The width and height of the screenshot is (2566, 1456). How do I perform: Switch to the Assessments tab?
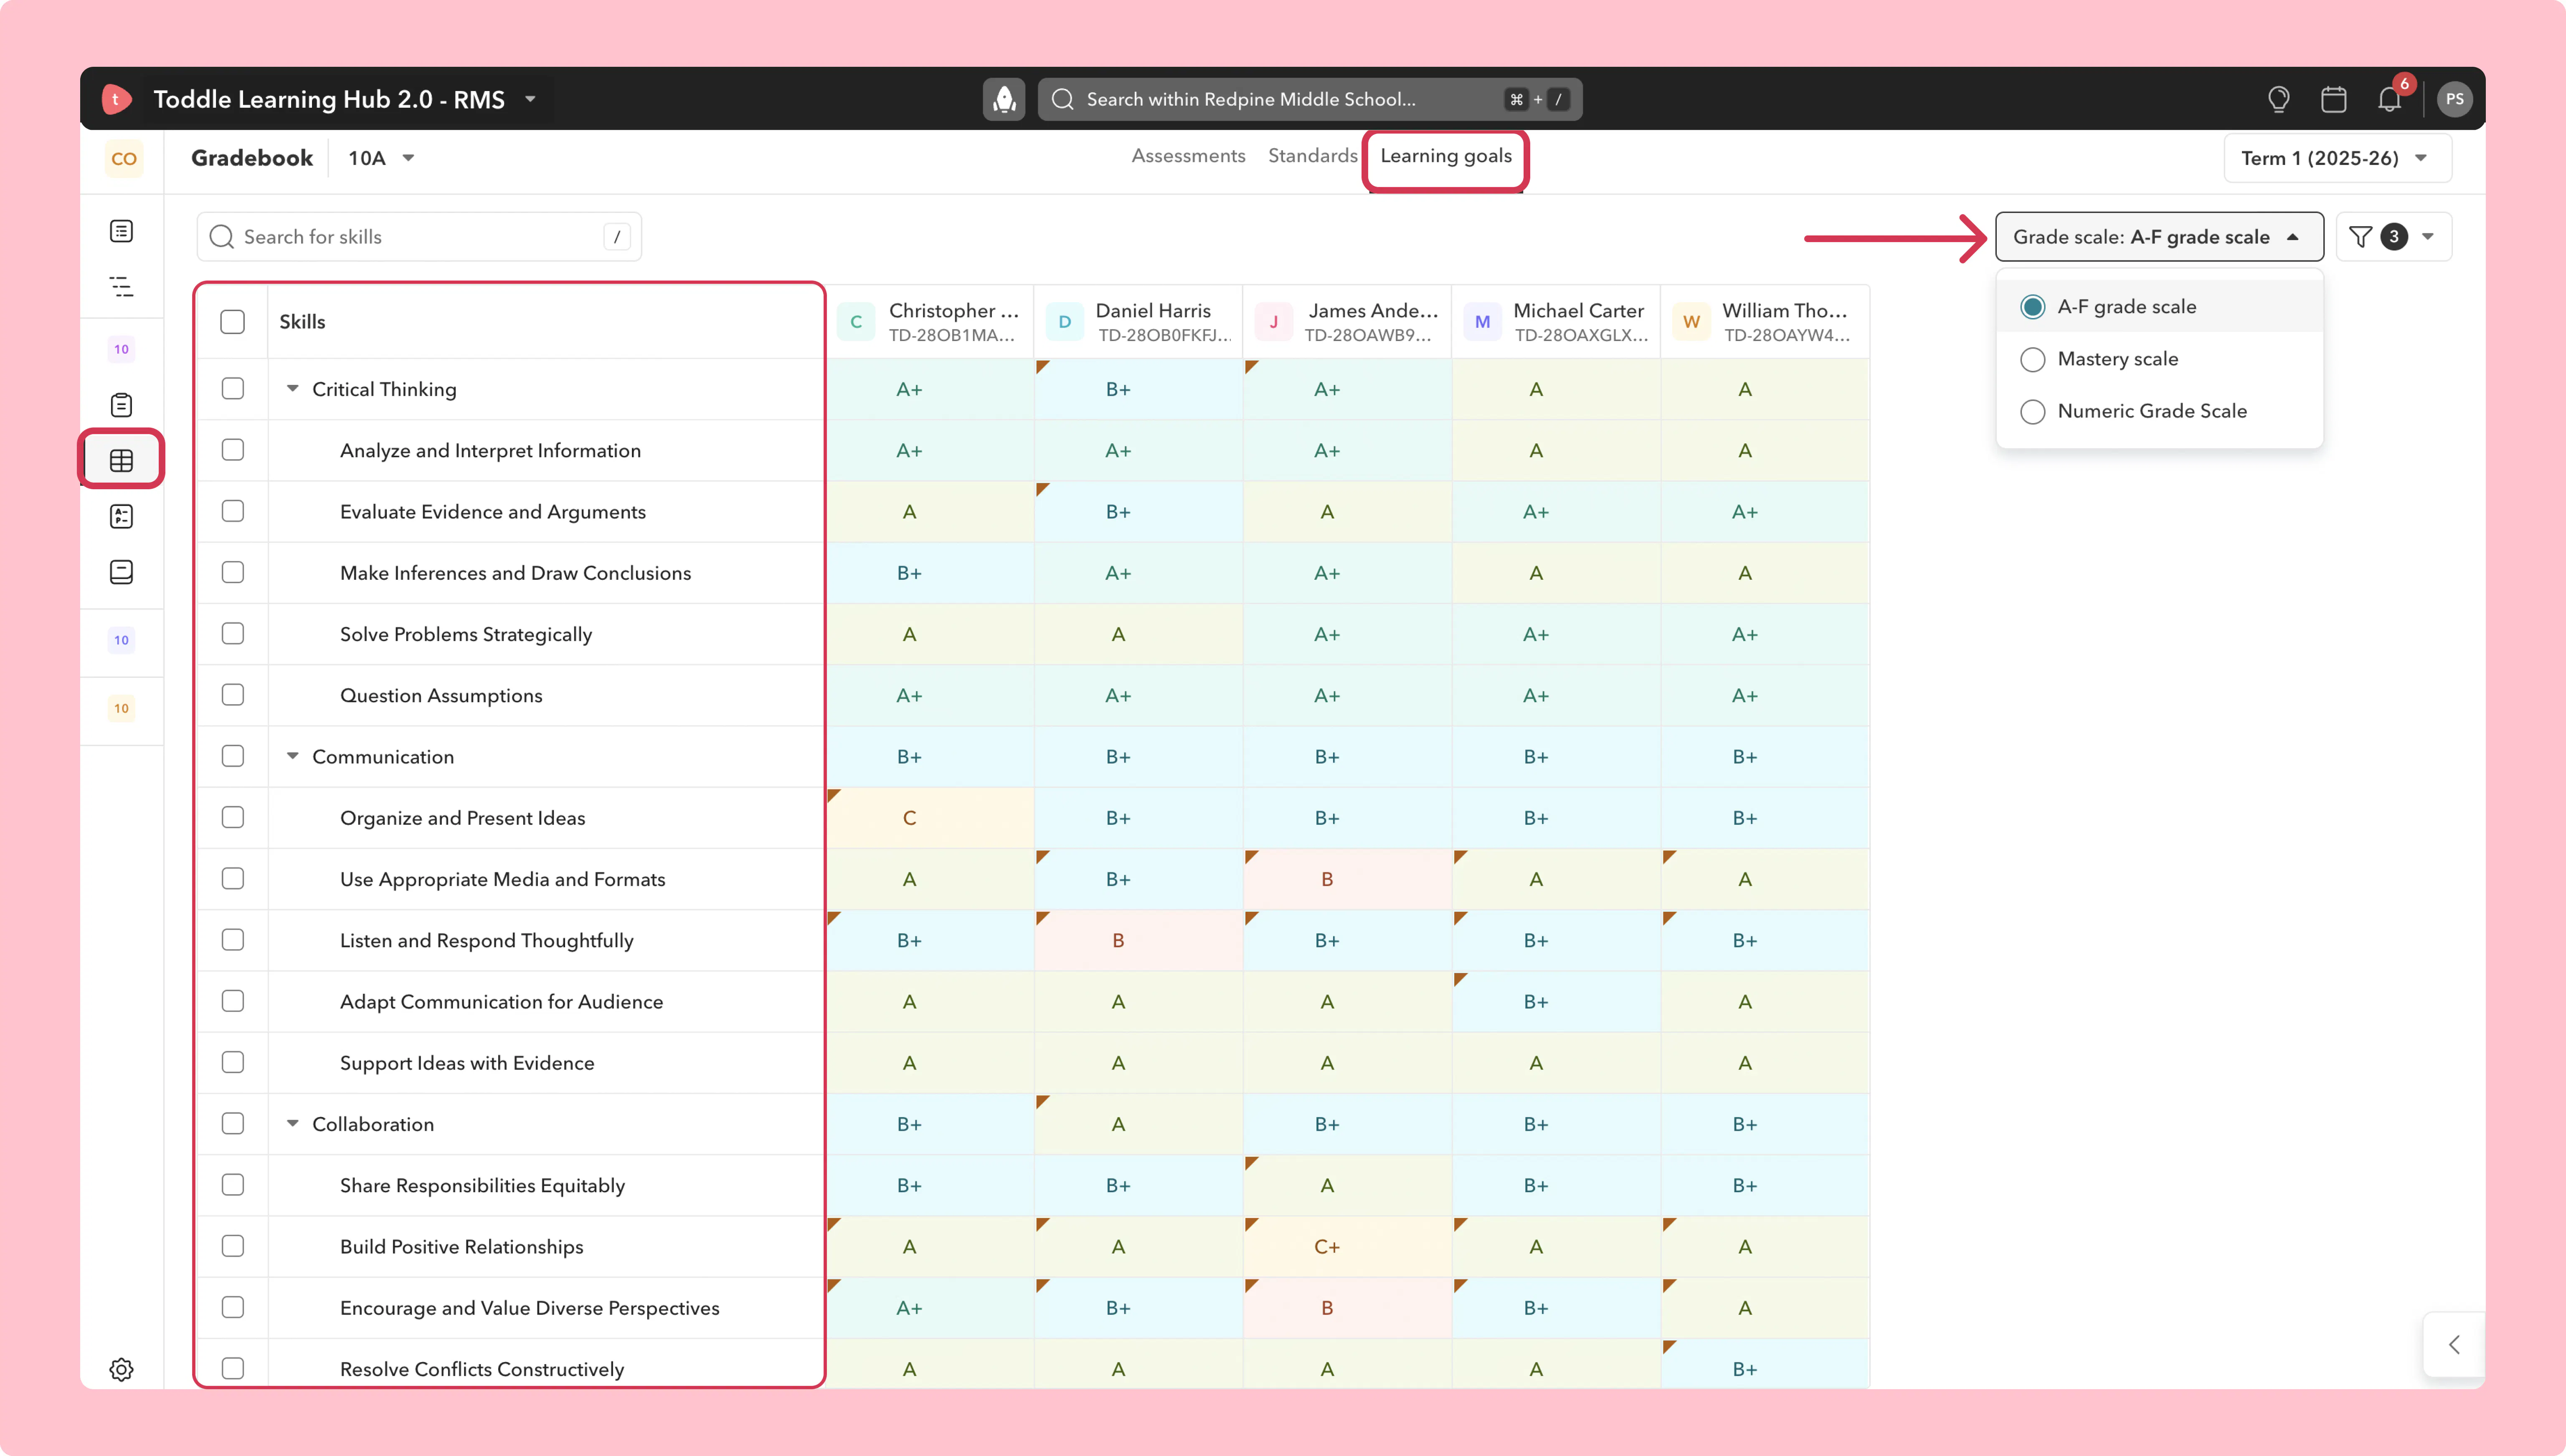1189,156
